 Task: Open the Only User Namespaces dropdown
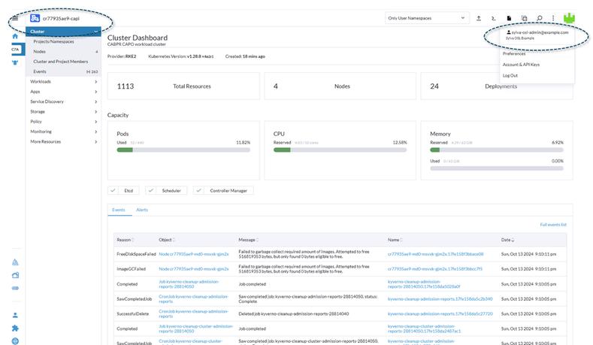tap(426, 18)
